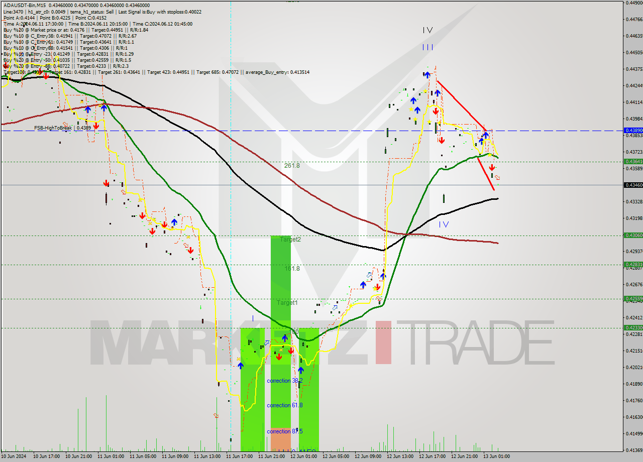Screen dimensions: 643x462
Task: Click the blue I I I wave label
Action: click(x=427, y=47)
